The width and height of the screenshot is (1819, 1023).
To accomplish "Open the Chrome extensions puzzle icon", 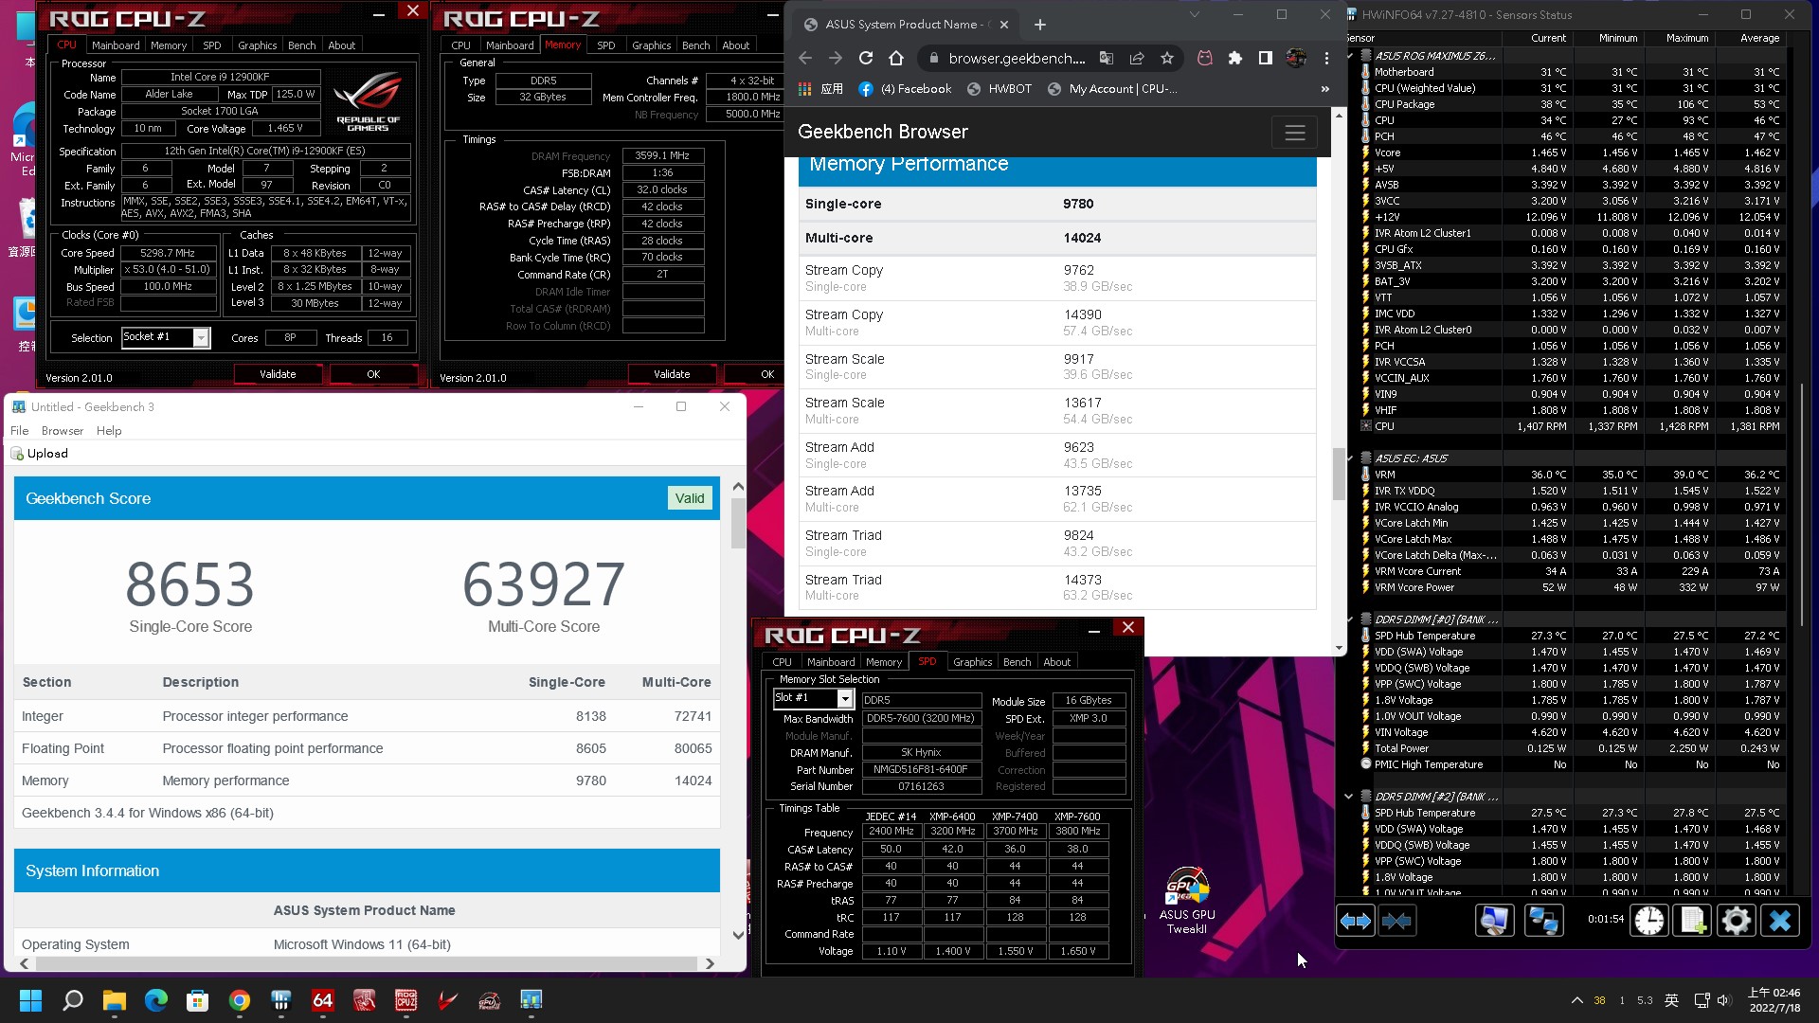I will [x=1234, y=58].
